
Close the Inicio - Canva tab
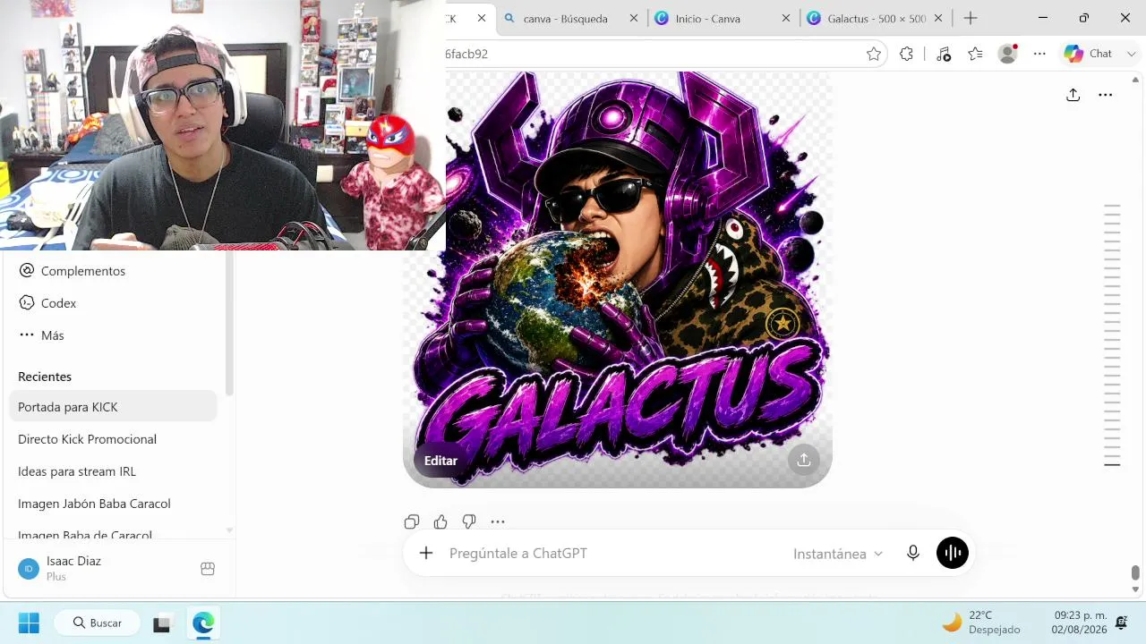pyautogui.click(x=786, y=18)
